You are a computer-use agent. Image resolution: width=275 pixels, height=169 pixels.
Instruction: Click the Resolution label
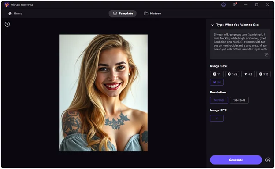218,92
